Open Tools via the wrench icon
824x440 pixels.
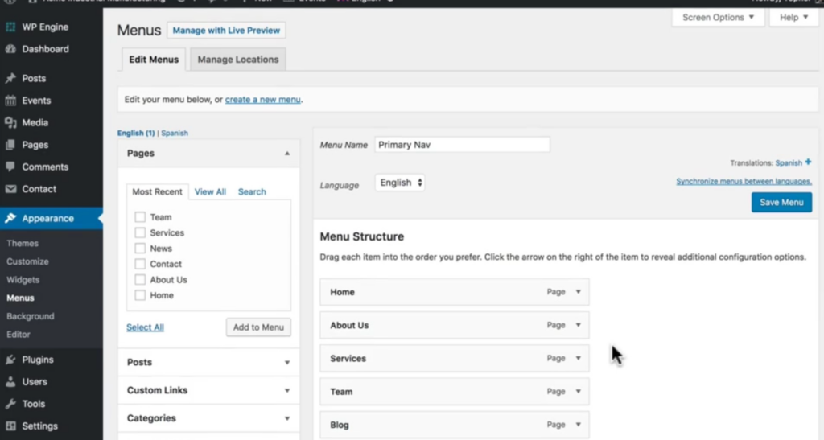point(10,405)
